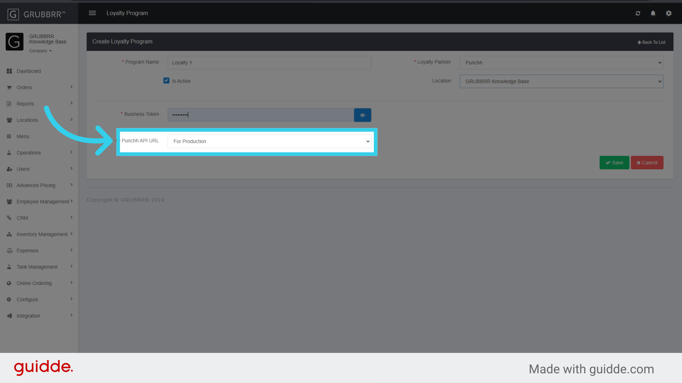Toggle the hamburger sidebar menu icon
Viewport: 682px width, 383px height.
point(92,13)
